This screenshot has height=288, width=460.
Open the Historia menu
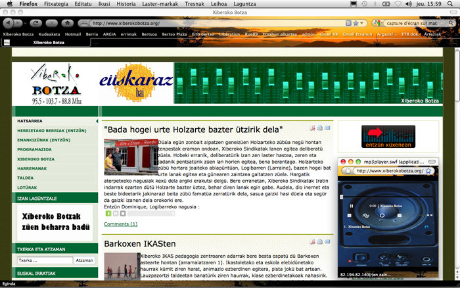126,3
